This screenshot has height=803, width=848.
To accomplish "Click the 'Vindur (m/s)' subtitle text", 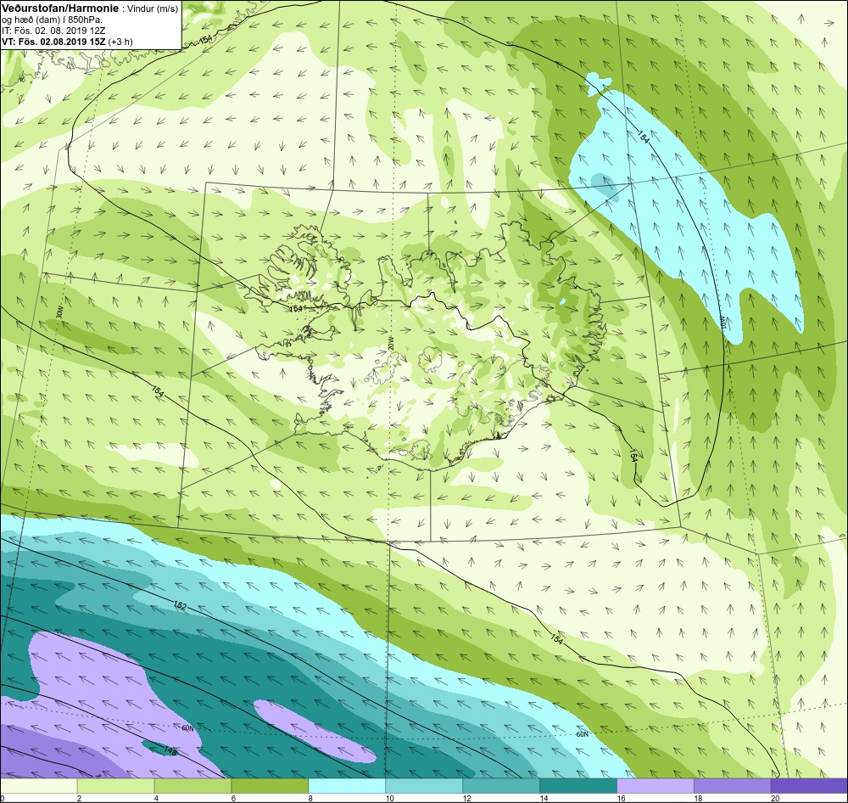I will click(152, 9).
